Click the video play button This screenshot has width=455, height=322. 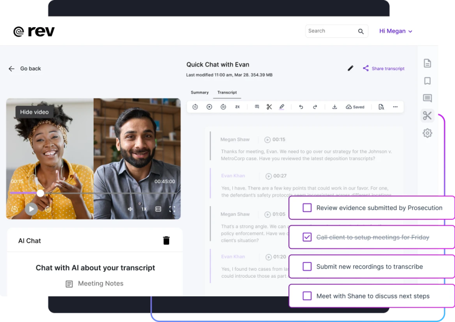[32, 209]
